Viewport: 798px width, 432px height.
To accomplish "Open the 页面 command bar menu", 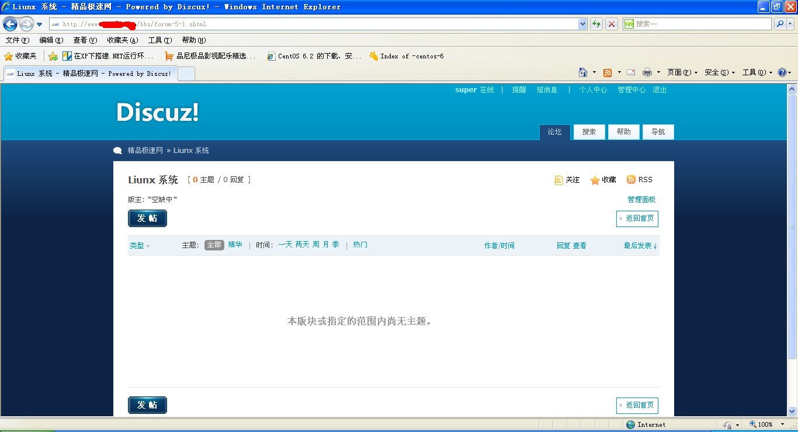I will (682, 72).
